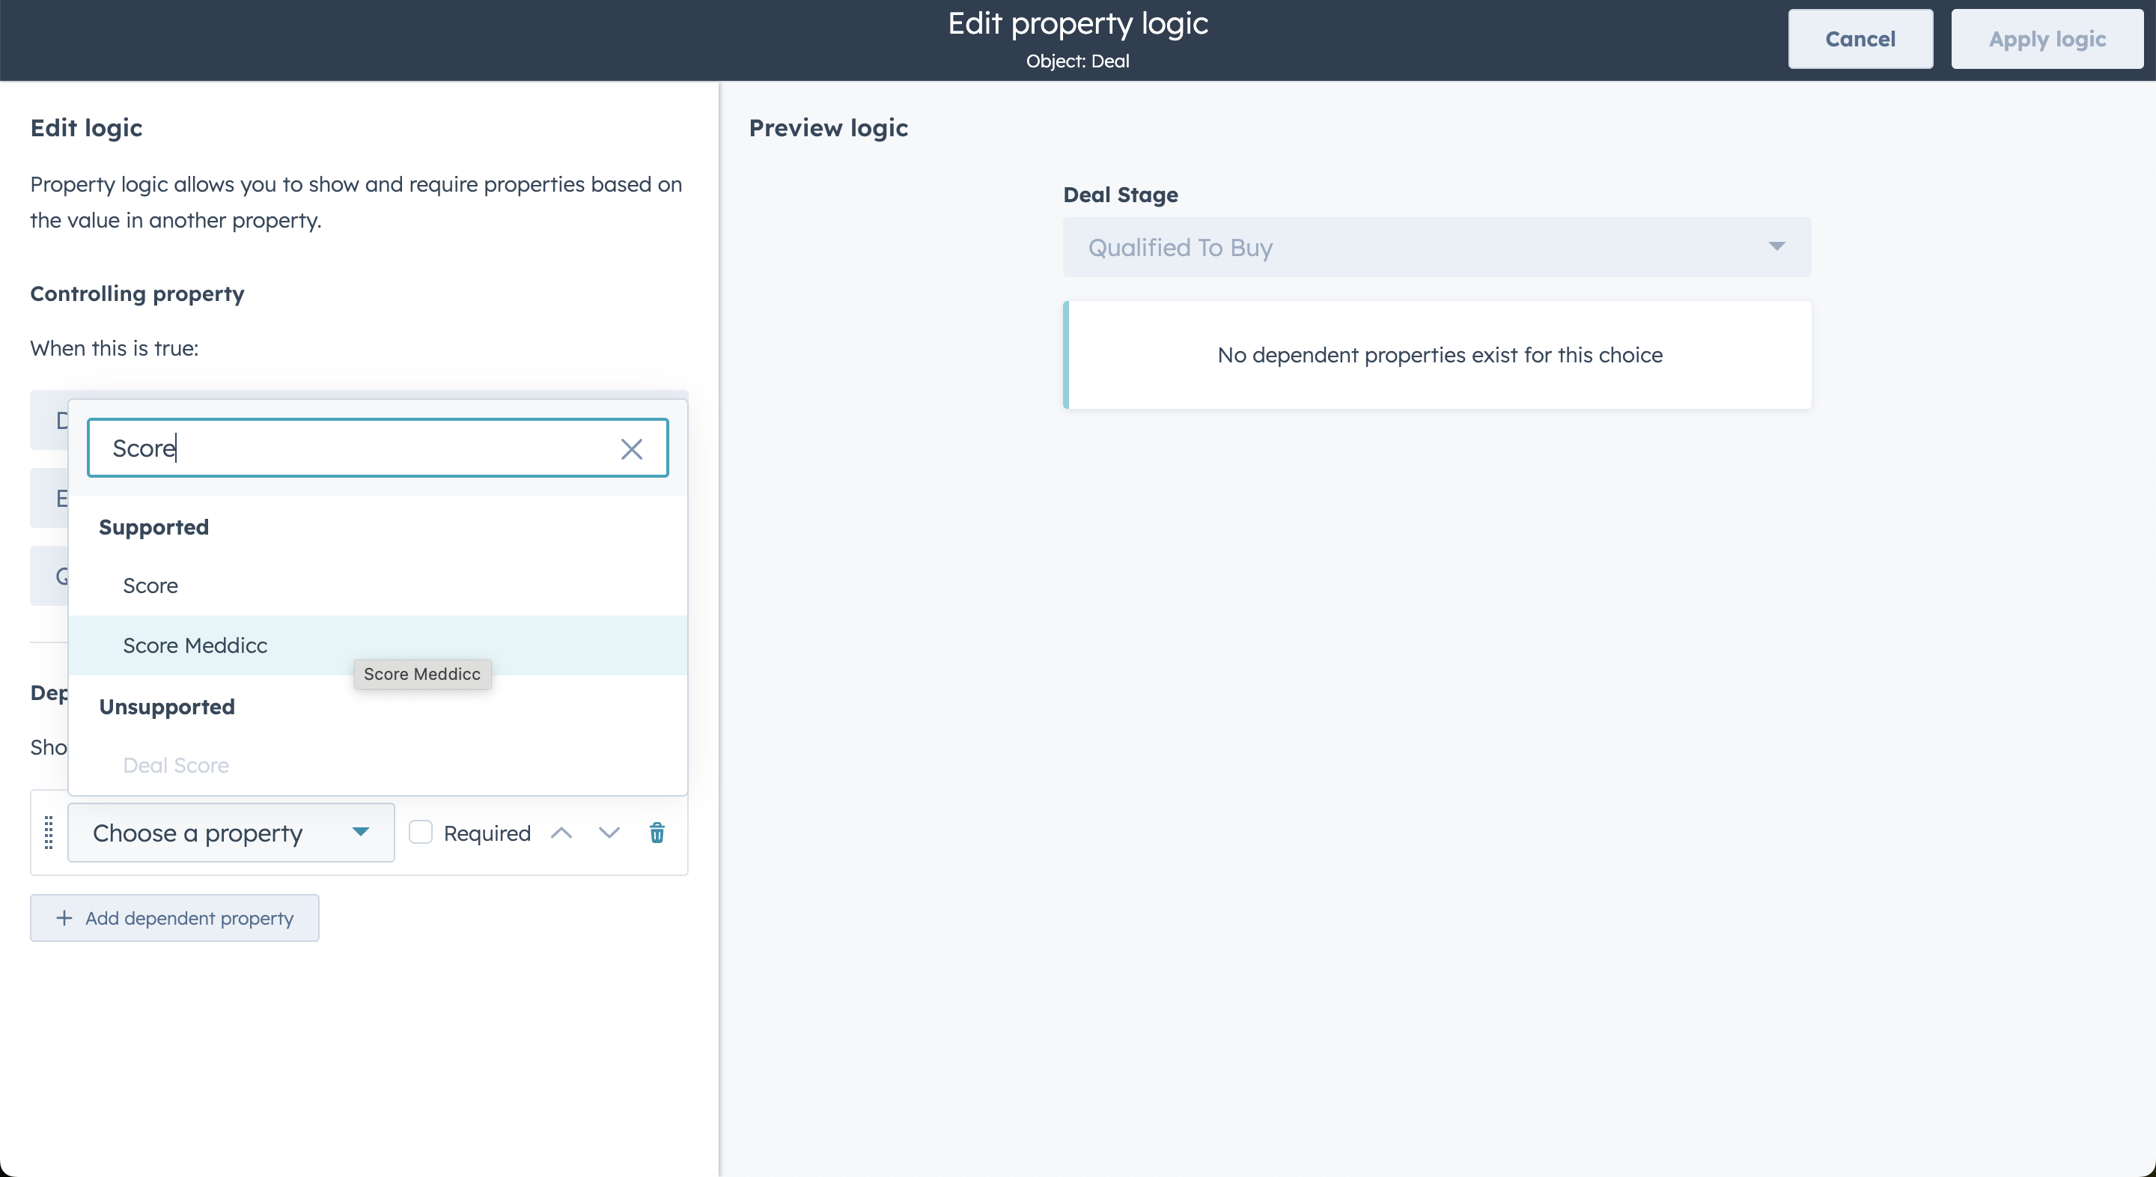The height and width of the screenshot is (1177, 2156).
Task: Pick the greyed-out Deal Score option
Action: [176, 765]
